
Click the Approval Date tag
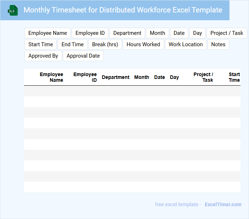tap(83, 56)
